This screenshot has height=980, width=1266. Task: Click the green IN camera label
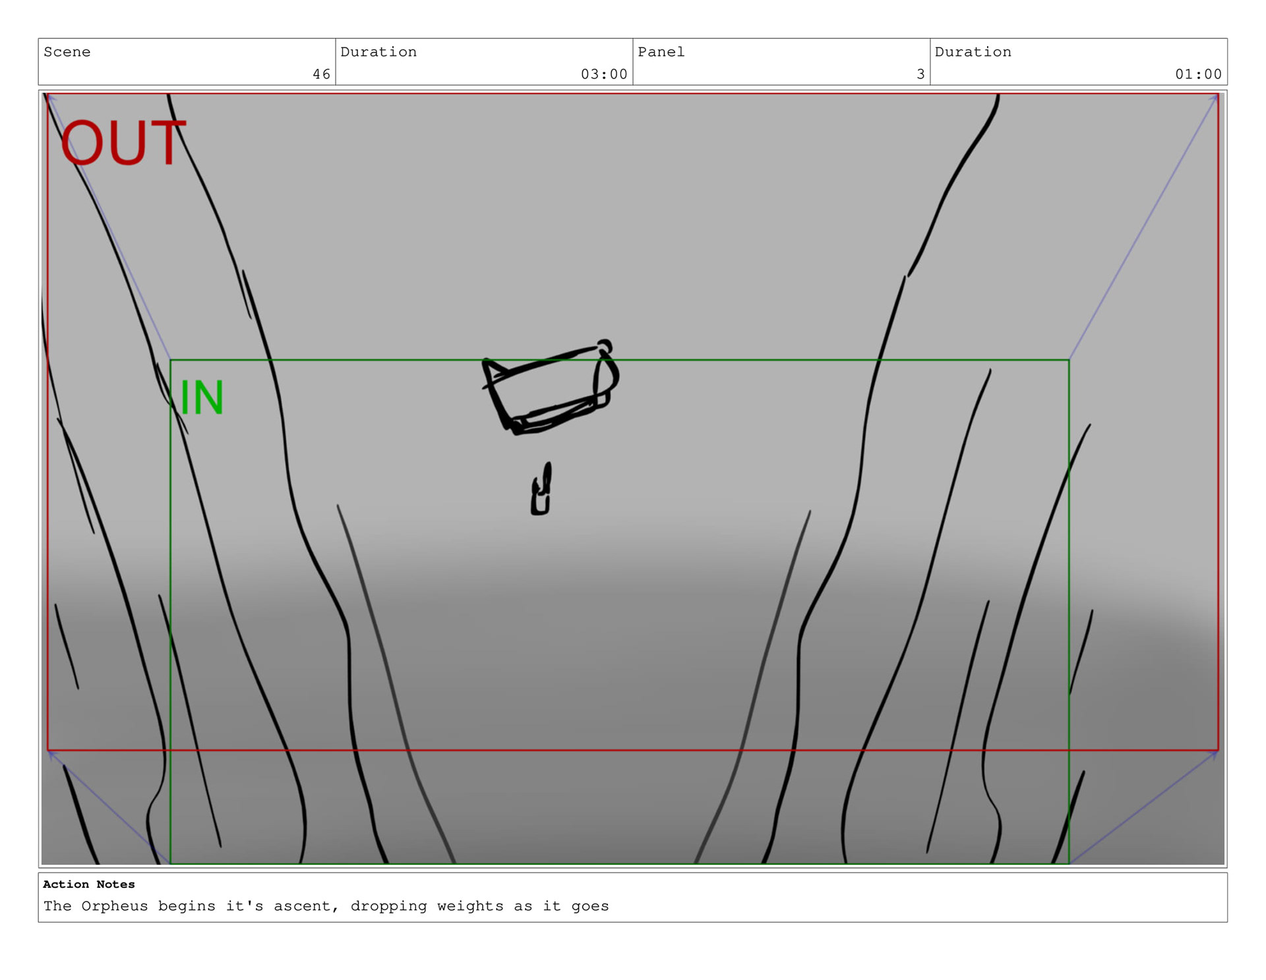pos(201,397)
